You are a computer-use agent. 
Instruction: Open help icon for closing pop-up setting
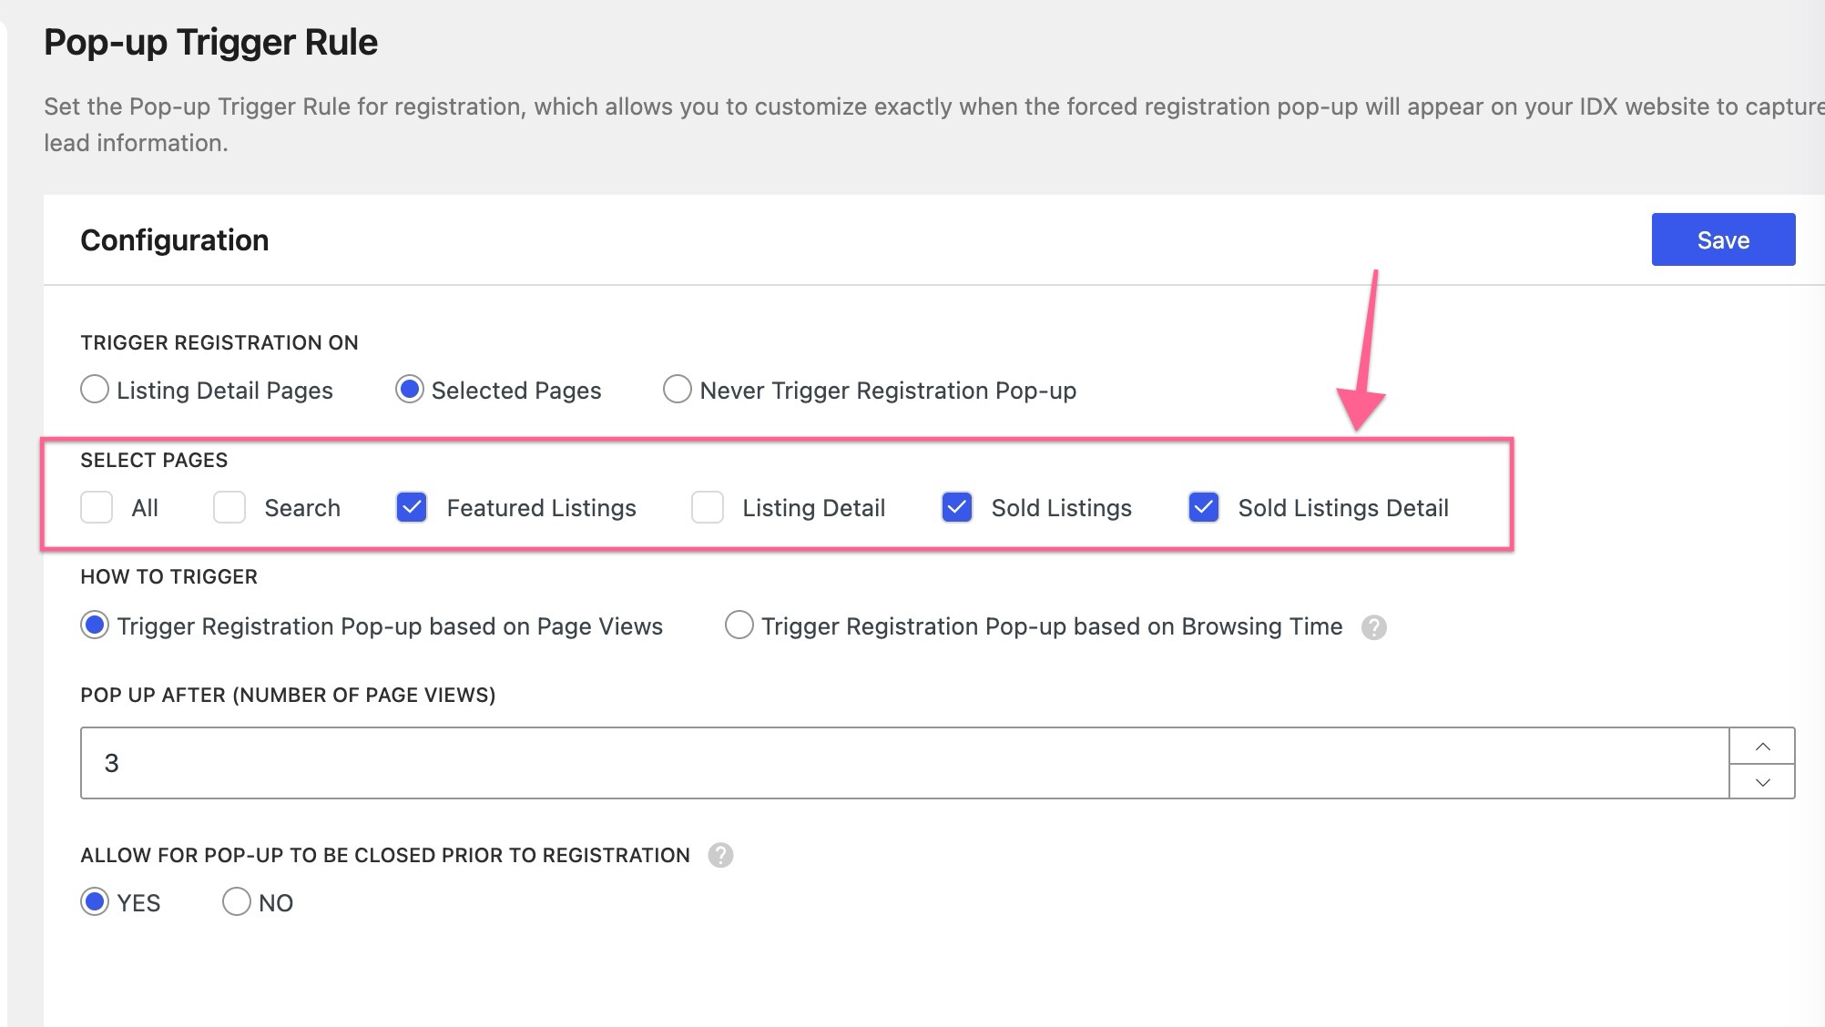(721, 856)
